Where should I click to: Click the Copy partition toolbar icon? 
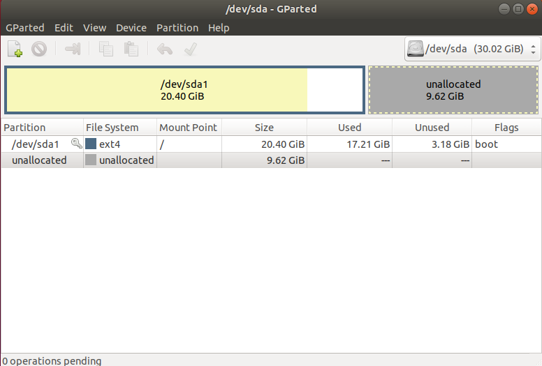(106, 49)
